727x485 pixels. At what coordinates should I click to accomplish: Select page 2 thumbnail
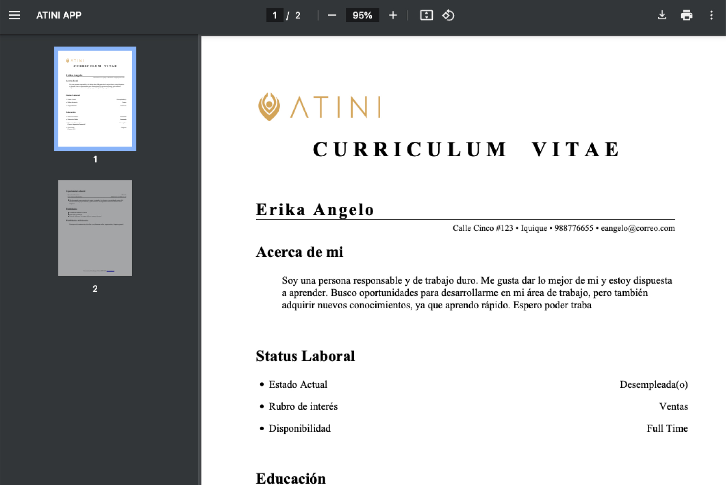pos(95,228)
